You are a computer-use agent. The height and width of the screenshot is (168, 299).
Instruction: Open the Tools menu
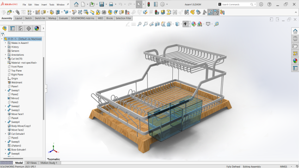pyautogui.click(x=52, y=5)
